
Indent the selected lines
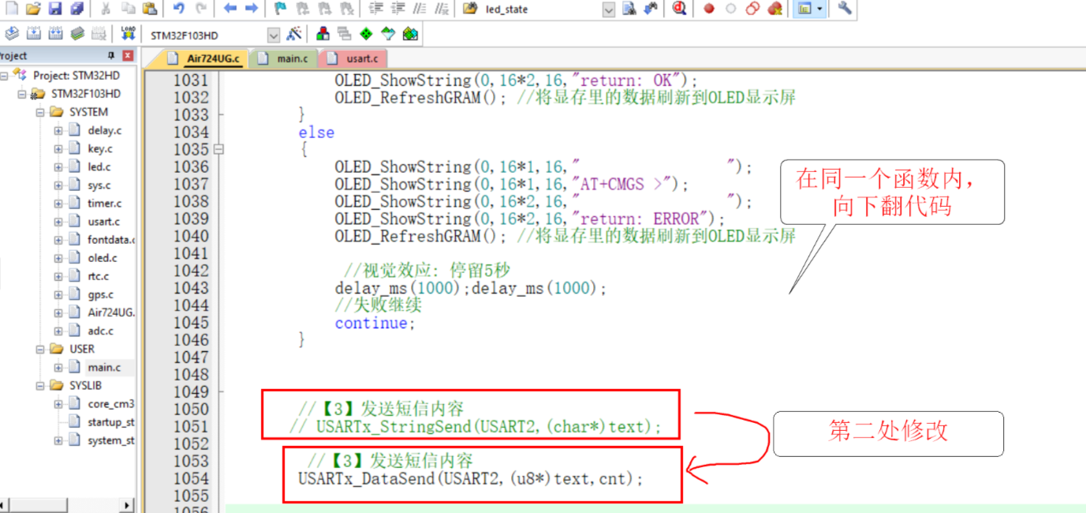(376, 9)
